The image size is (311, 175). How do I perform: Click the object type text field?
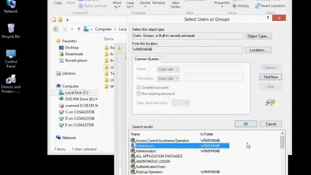188,36
